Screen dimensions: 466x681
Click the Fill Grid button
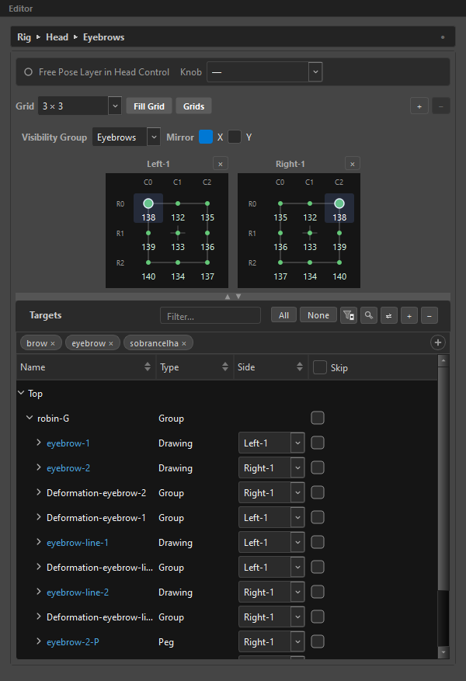pyautogui.click(x=149, y=106)
